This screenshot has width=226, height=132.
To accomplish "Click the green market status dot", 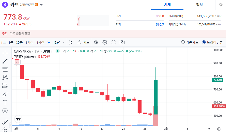I will (58, 51).
